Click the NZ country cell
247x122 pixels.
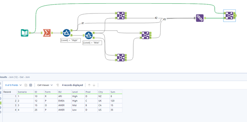pyautogui.click(x=104, y=96)
